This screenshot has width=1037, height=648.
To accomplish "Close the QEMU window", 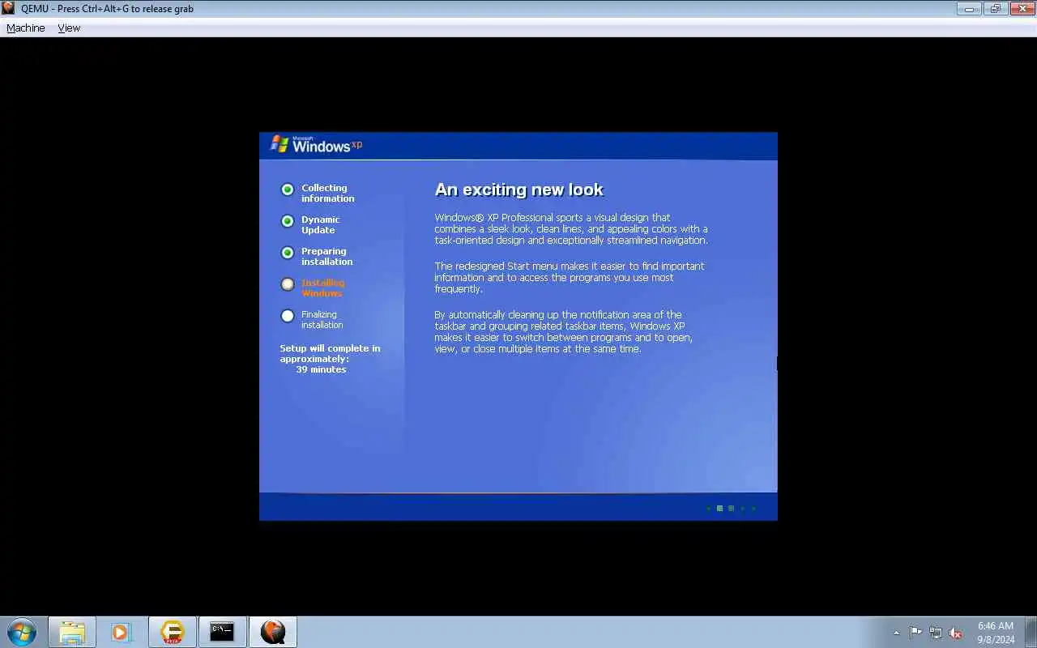I will [1021, 9].
